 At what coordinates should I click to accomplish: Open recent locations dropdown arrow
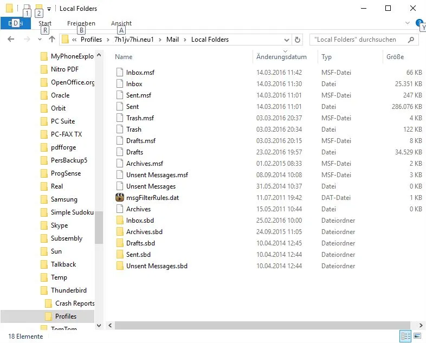click(40, 40)
